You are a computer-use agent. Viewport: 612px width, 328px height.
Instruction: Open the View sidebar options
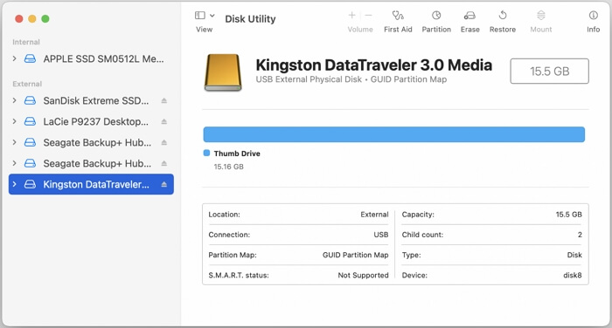[x=200, y=15]
